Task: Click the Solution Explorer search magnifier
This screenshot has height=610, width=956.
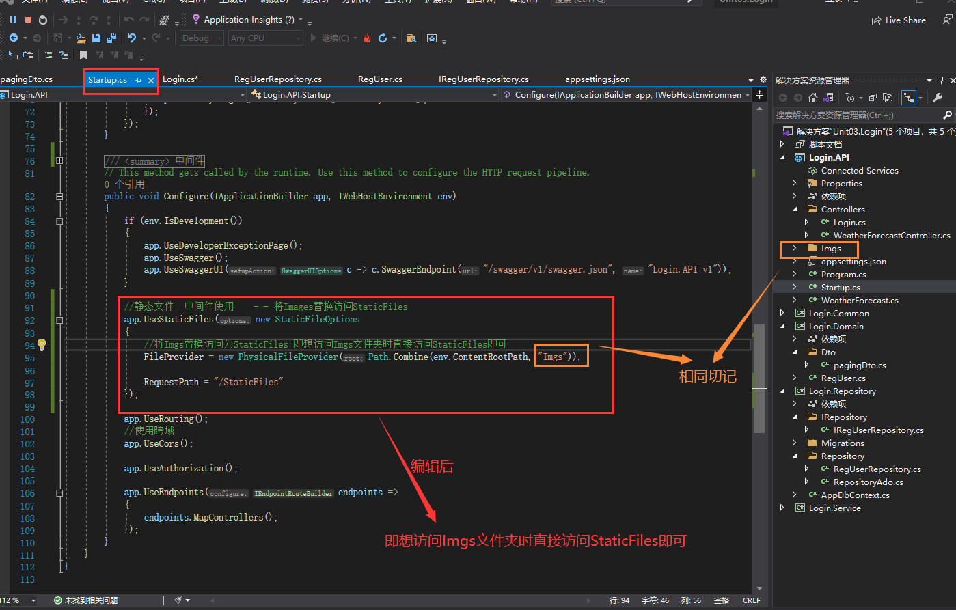Action: tap(947, 115)
